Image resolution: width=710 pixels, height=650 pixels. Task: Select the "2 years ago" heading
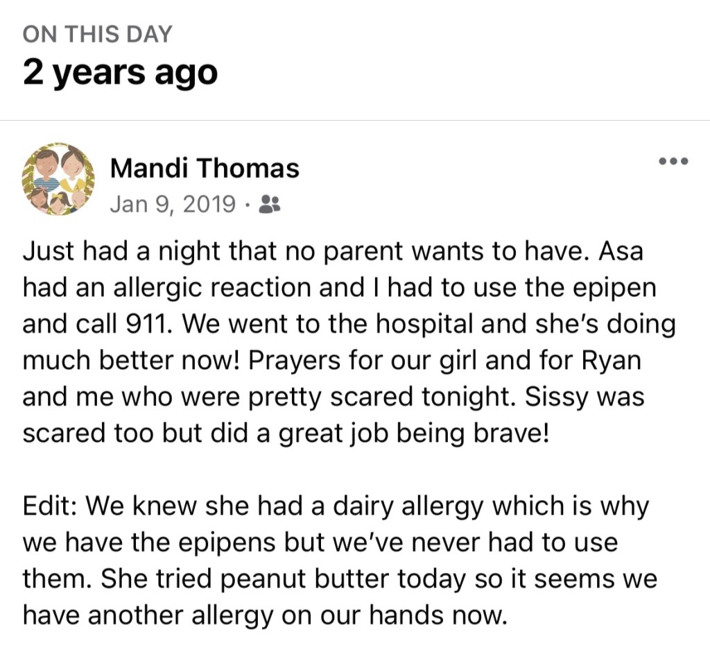click(120, 71)
